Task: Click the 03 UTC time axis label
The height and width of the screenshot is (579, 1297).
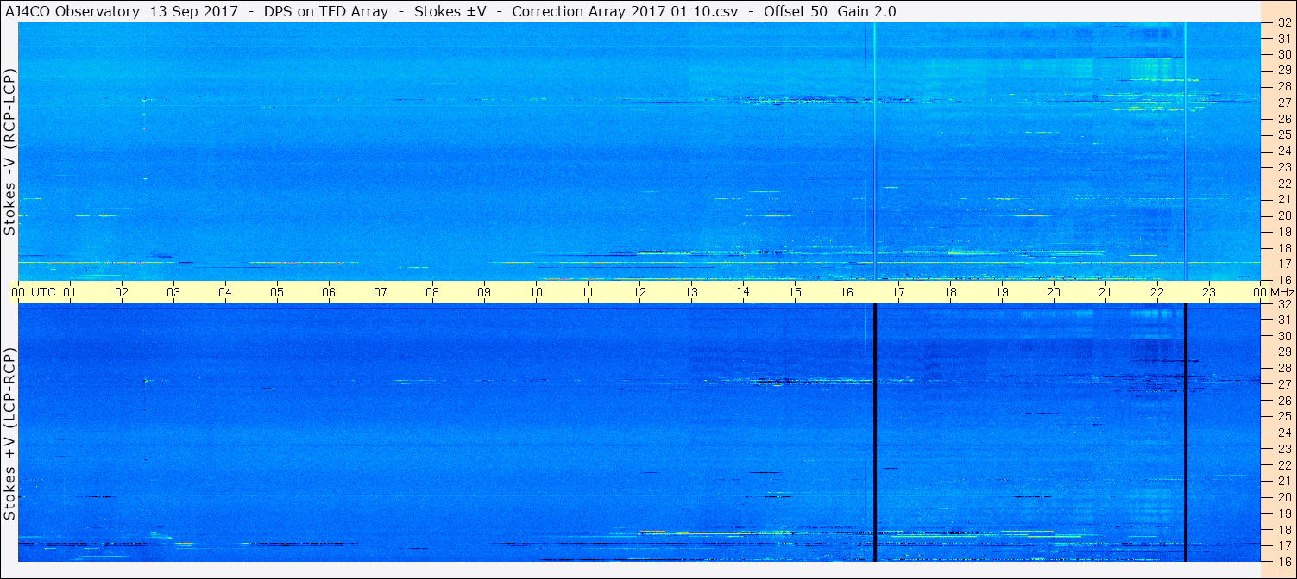Action: 173,292
